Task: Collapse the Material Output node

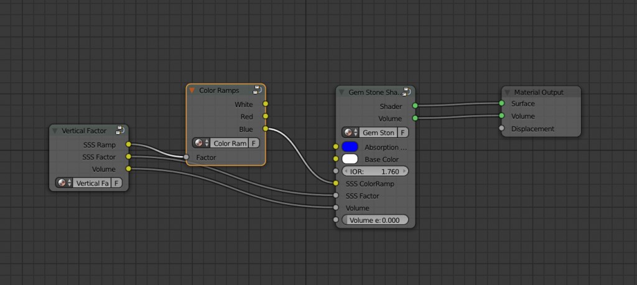Action: tap(508, 93)
